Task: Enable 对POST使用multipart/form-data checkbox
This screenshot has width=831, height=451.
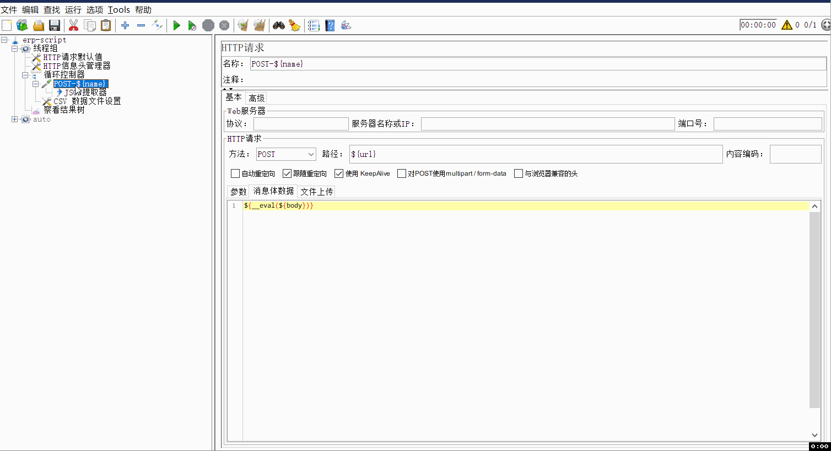Action: [402, 173]
